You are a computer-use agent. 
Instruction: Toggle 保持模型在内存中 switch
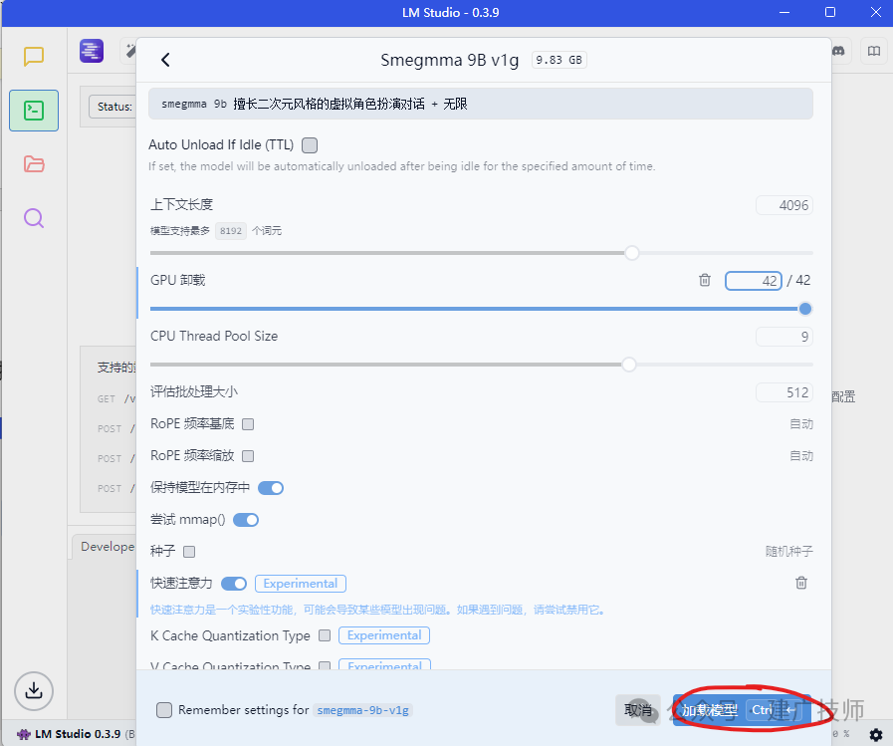pyautogui.click(x=271, y=488)
